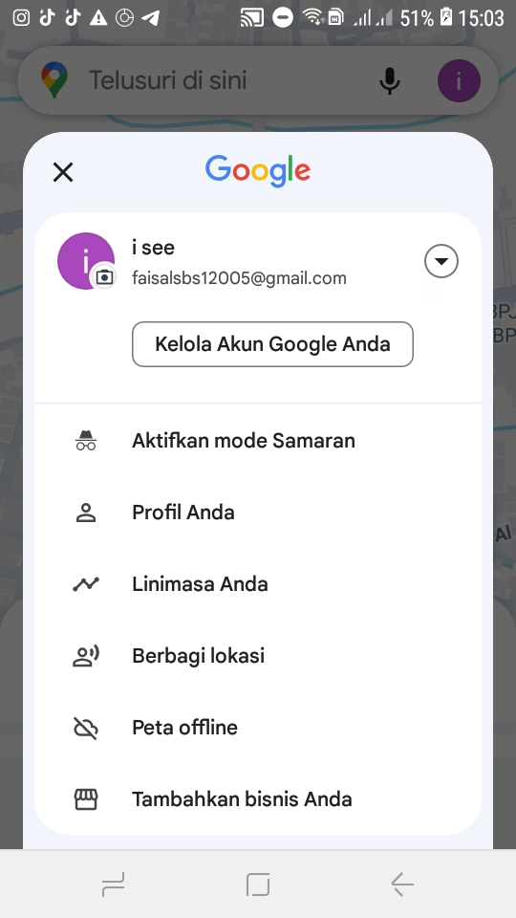Tap the camera badge on profile avatar
The height and width of the screenshot is (918, 516).
pyautogui.click(x=104, y=276)
